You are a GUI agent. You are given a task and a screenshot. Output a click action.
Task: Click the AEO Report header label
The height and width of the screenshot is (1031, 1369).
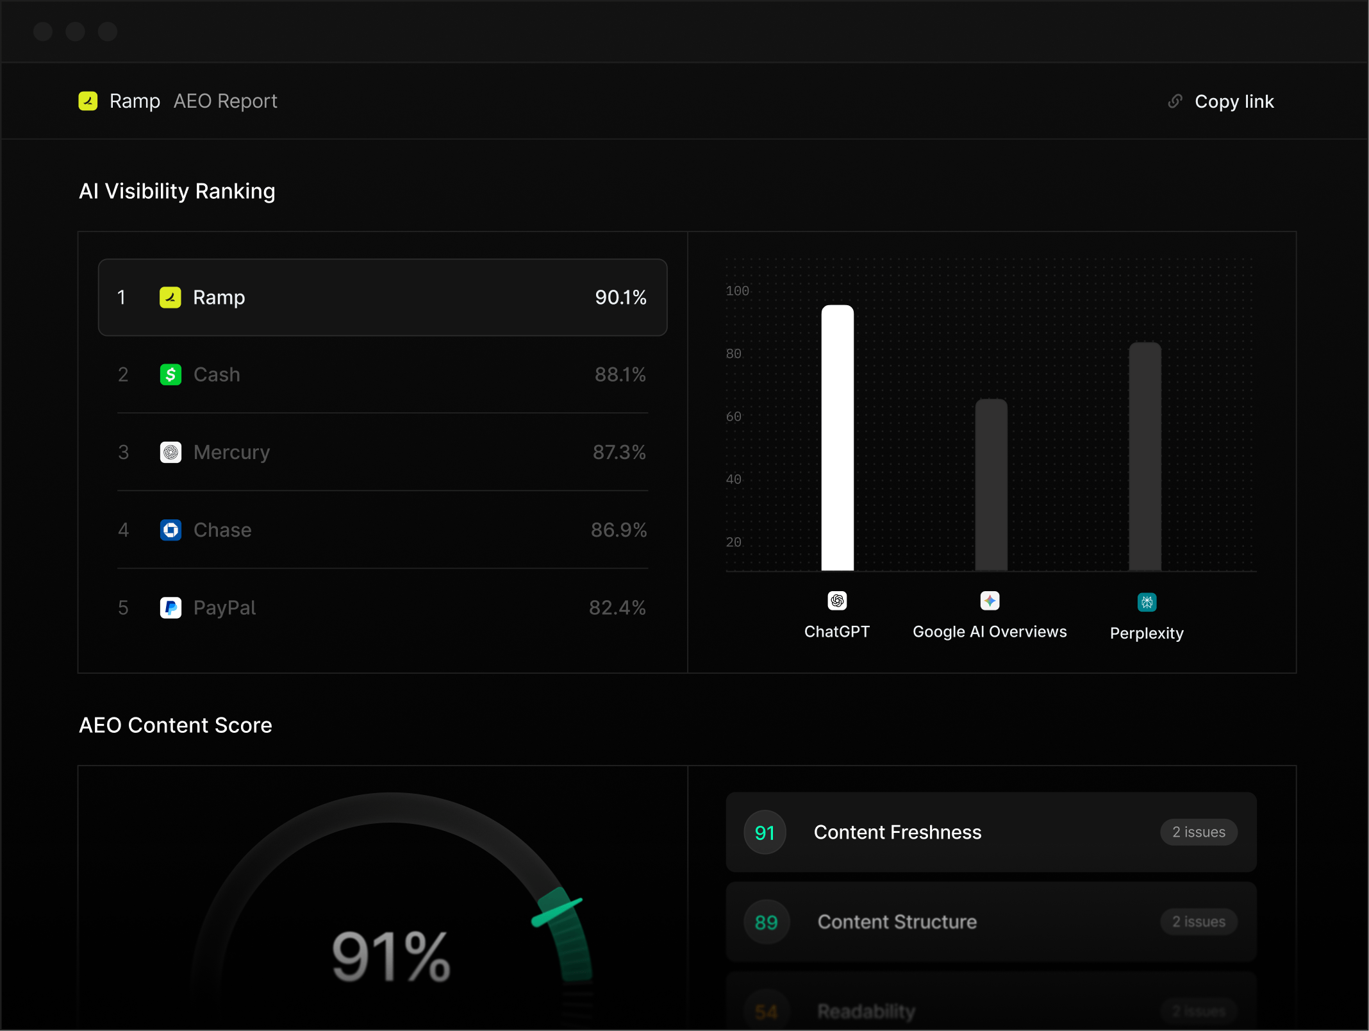(x=225, y=101)
